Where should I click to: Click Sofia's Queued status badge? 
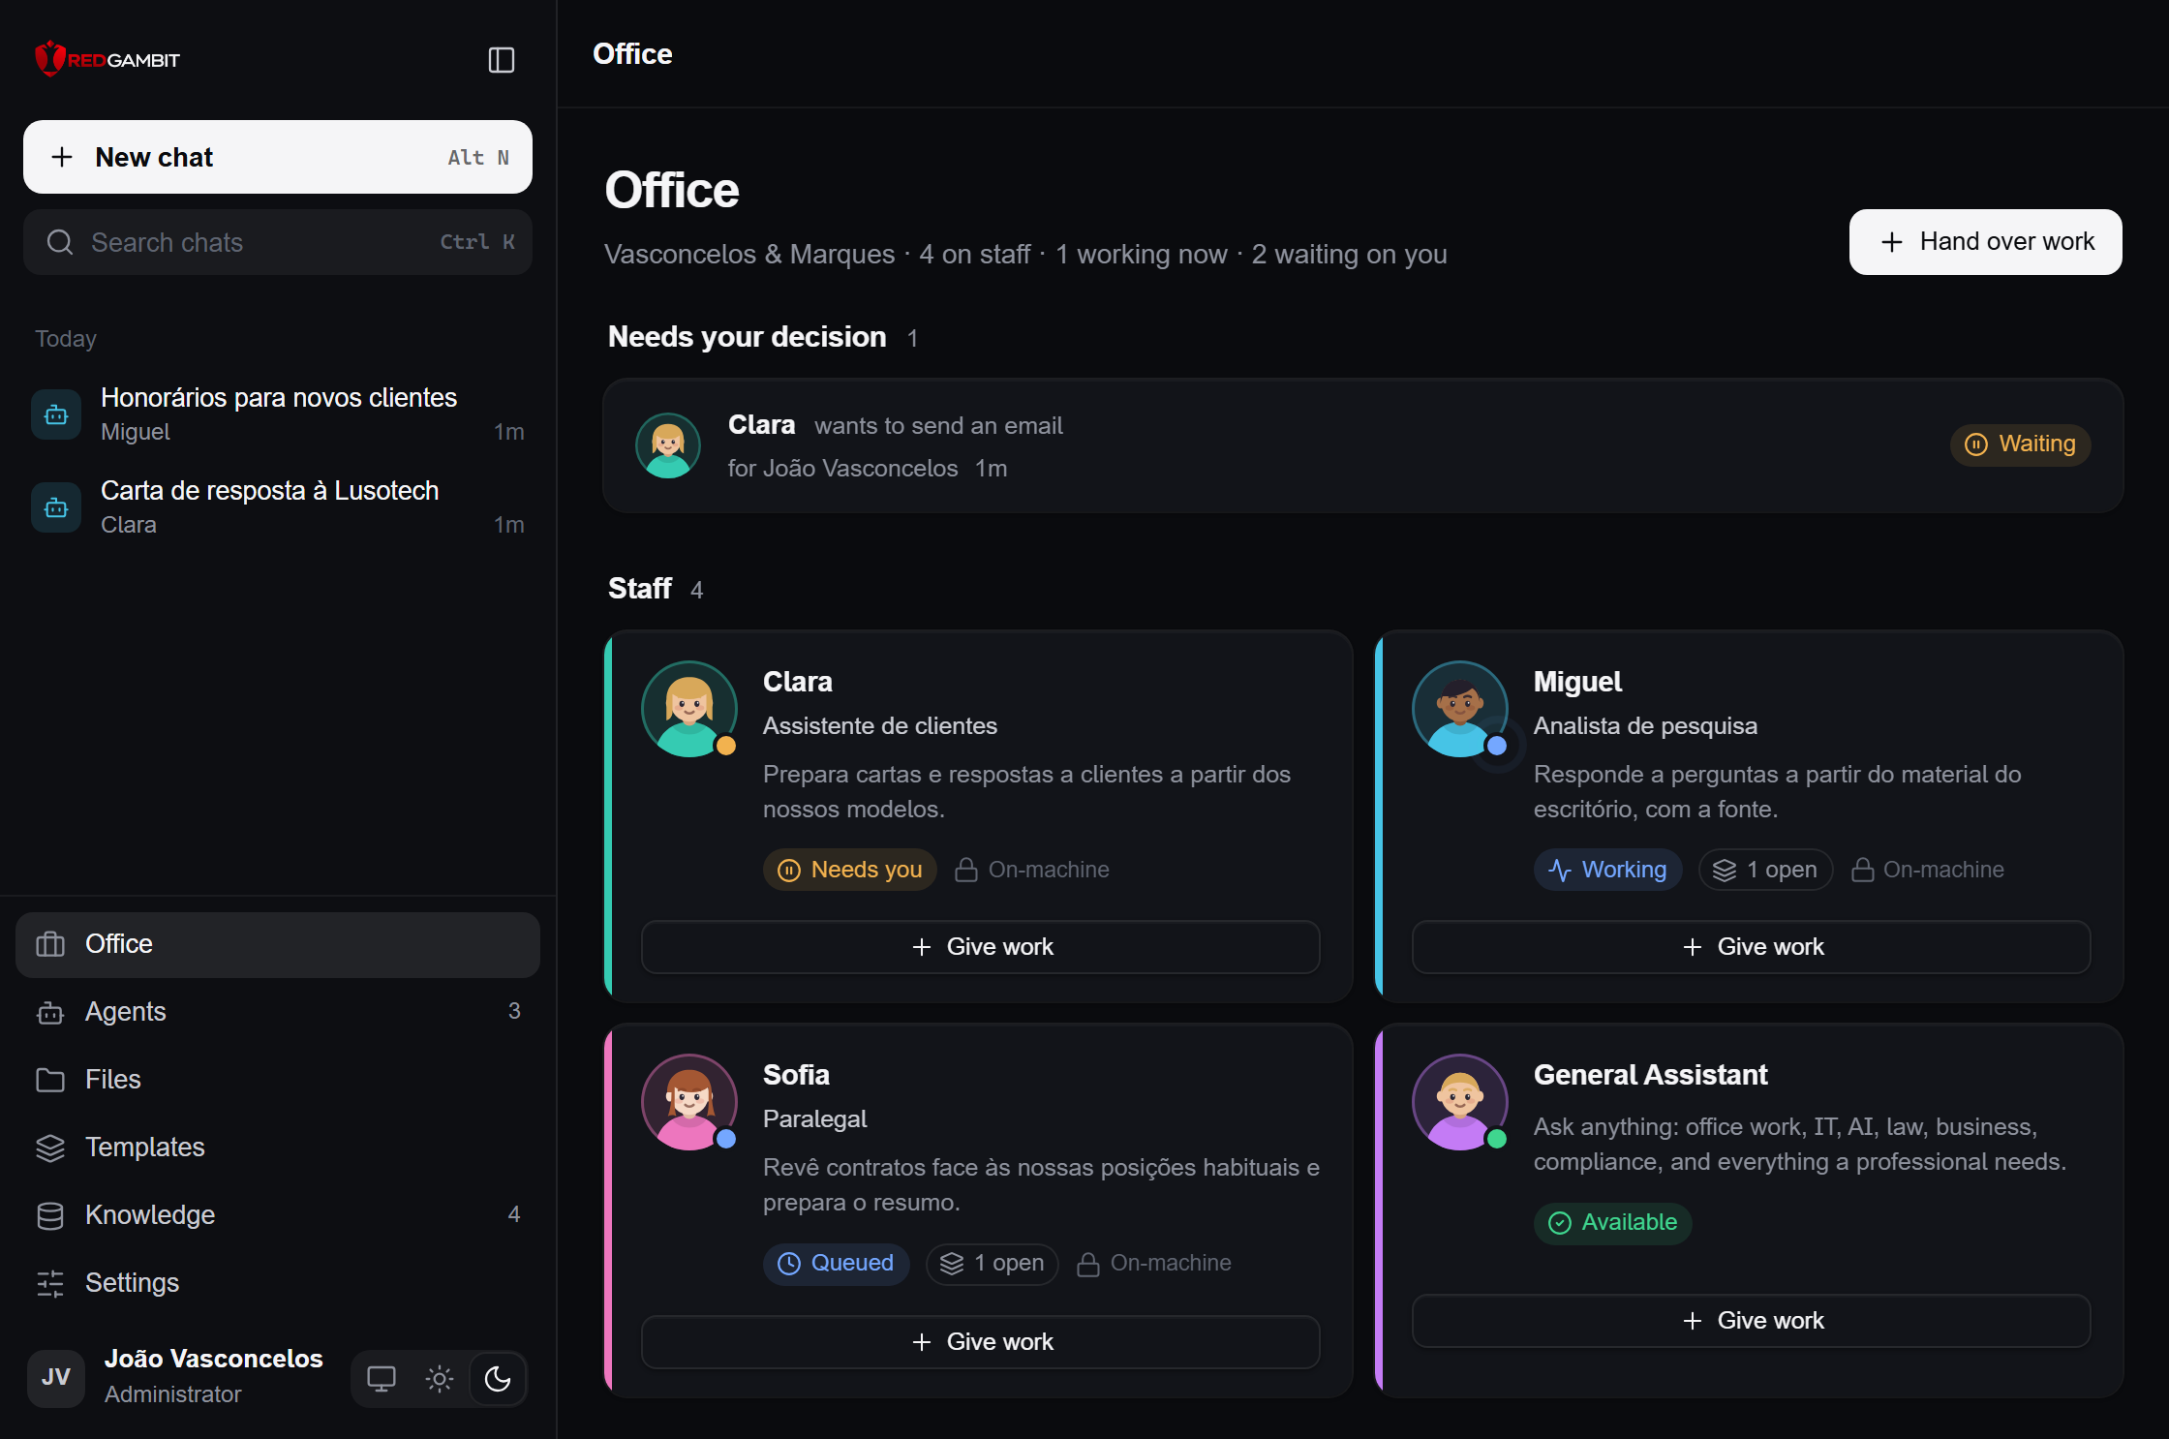837,1264
